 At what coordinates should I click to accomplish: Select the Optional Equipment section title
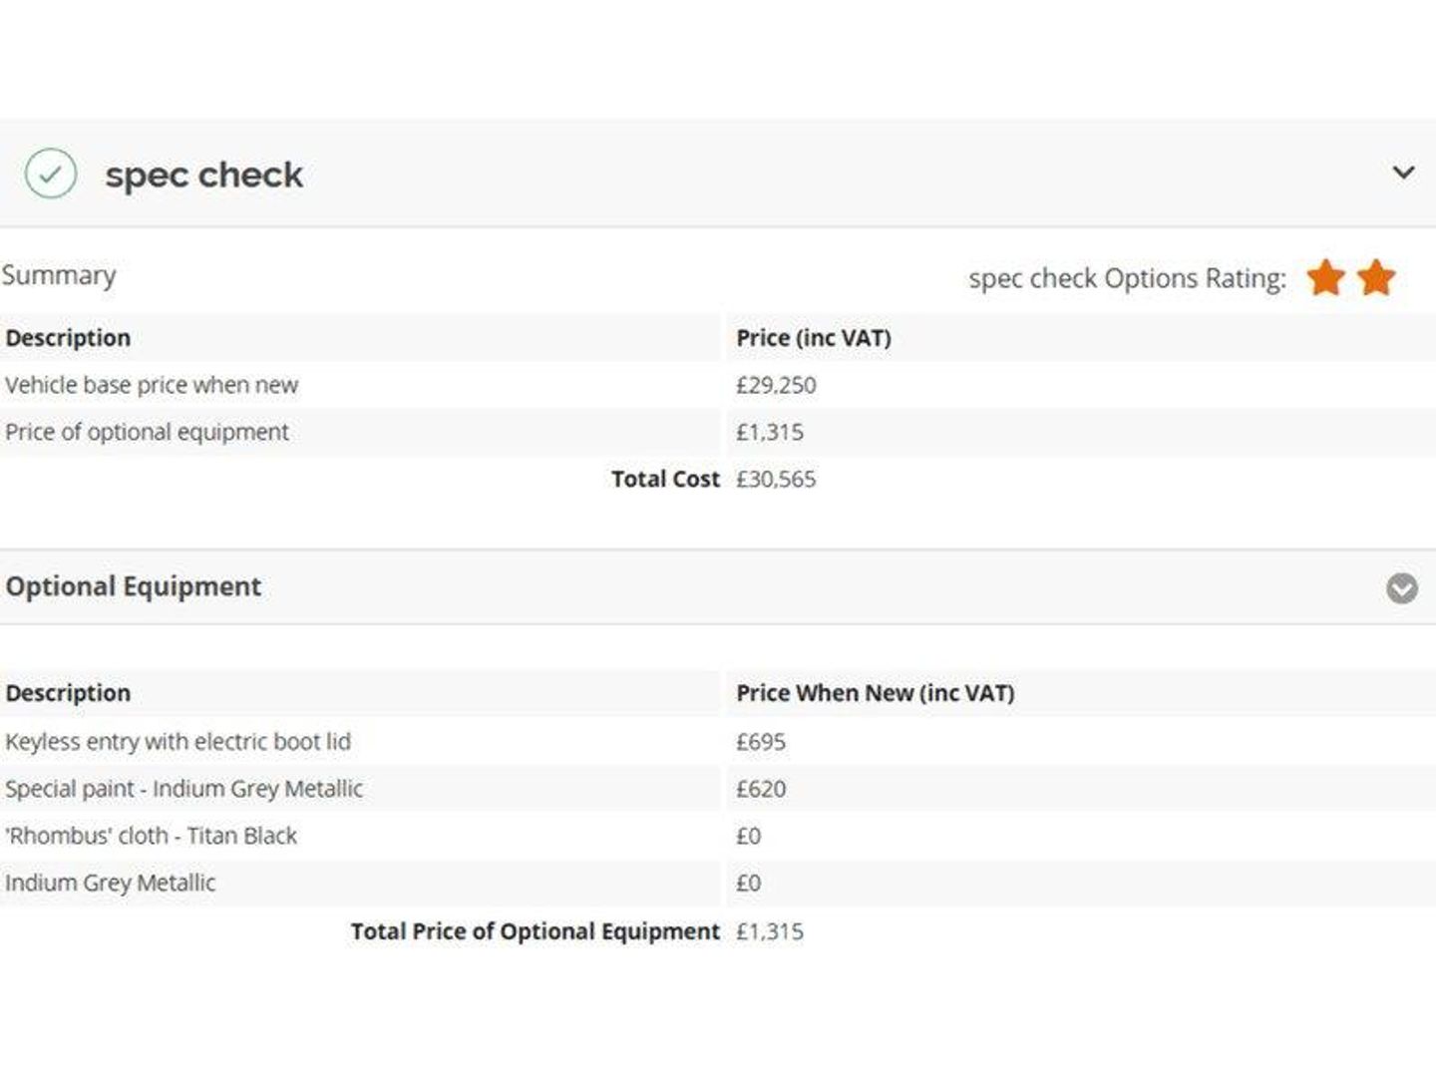pyautogui.click(x=134, y=586)
